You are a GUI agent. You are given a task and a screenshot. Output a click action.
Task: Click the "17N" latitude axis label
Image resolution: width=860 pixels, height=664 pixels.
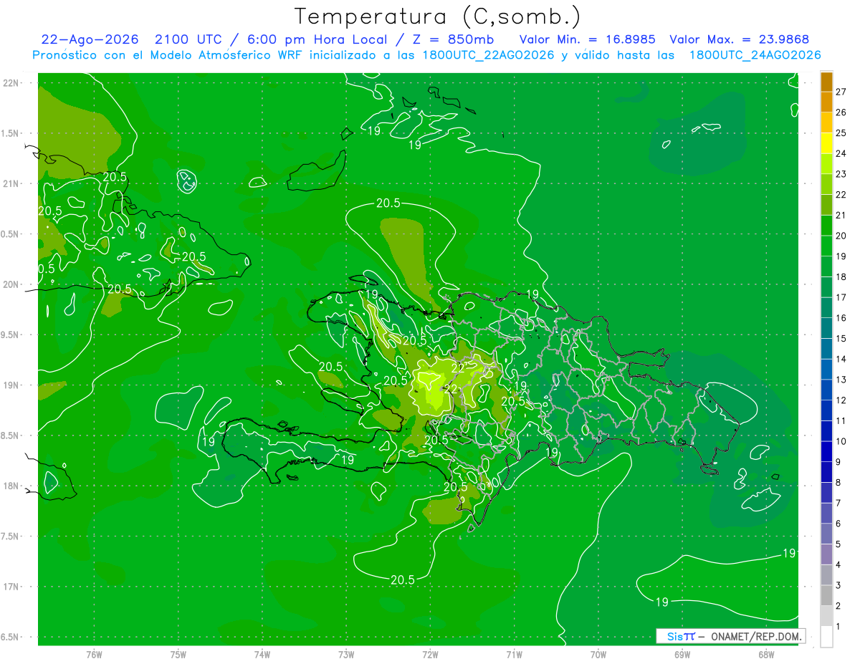[11, 587]
